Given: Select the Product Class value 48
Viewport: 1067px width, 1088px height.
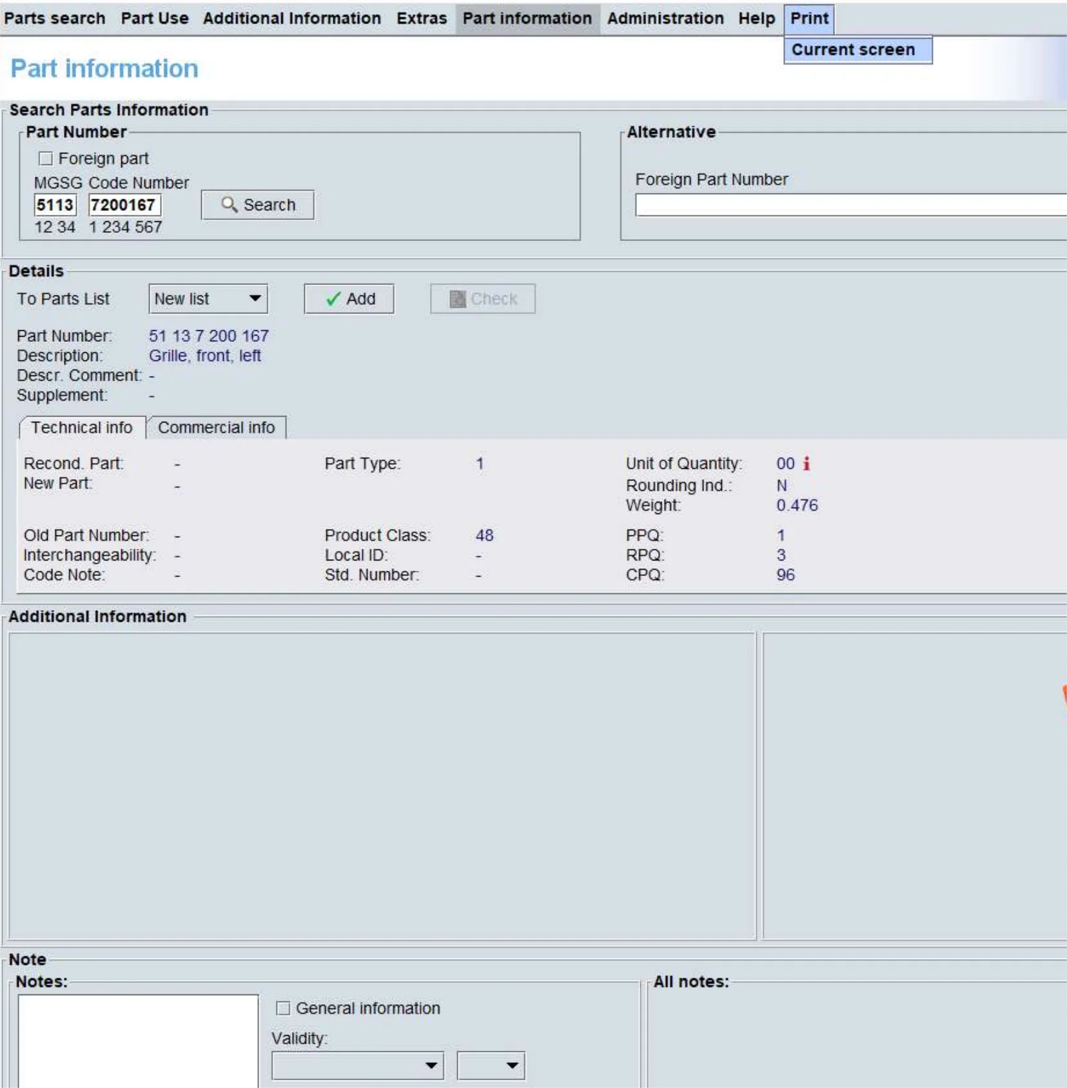Looking at the screenshot, I should [485, 535].
